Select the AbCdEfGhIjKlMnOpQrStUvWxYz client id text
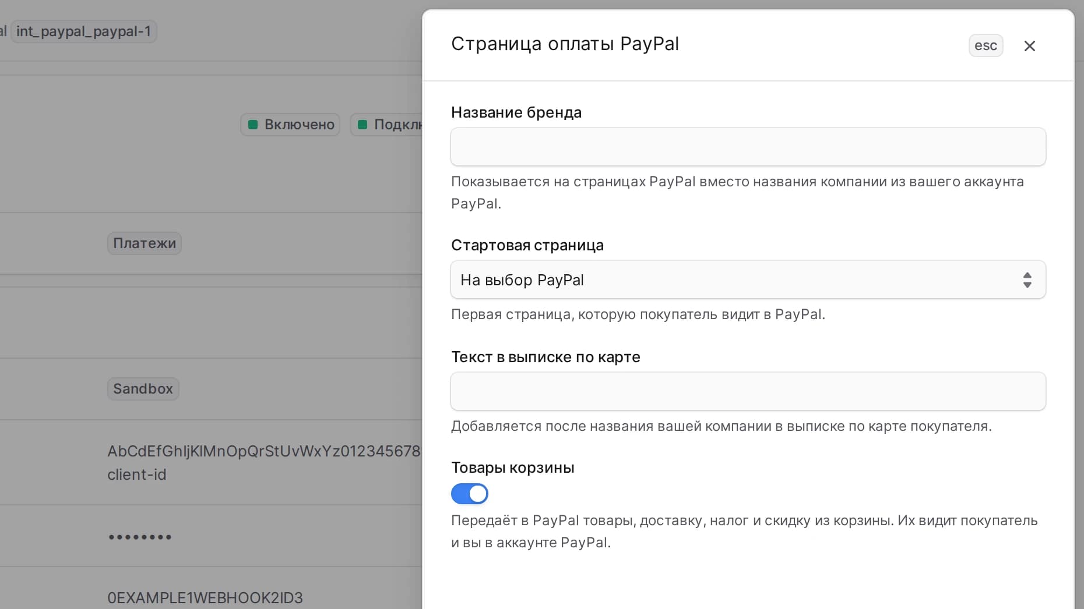Image resolution: width=1084 pixels, height=609 pixels. pyautogui.click(x=263, y=451)
